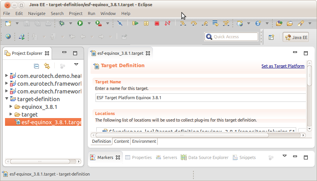Viewport: 317px width, 181px height.
Task: Click the Save All toolbar icon
Action: click(38, 24)
